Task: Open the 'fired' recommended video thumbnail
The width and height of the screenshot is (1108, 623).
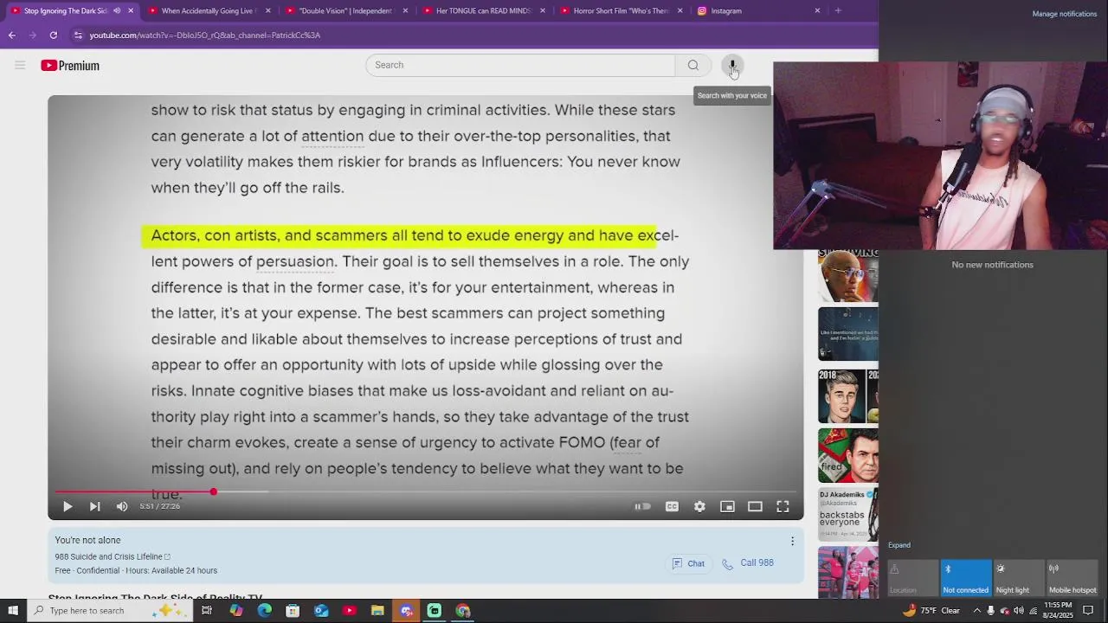Action: pos(848,455)
